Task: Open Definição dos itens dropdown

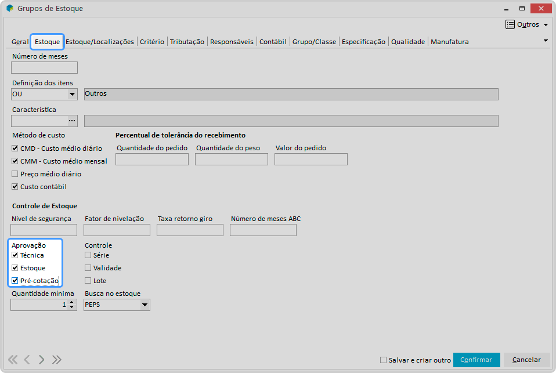Action: point(73,95)
